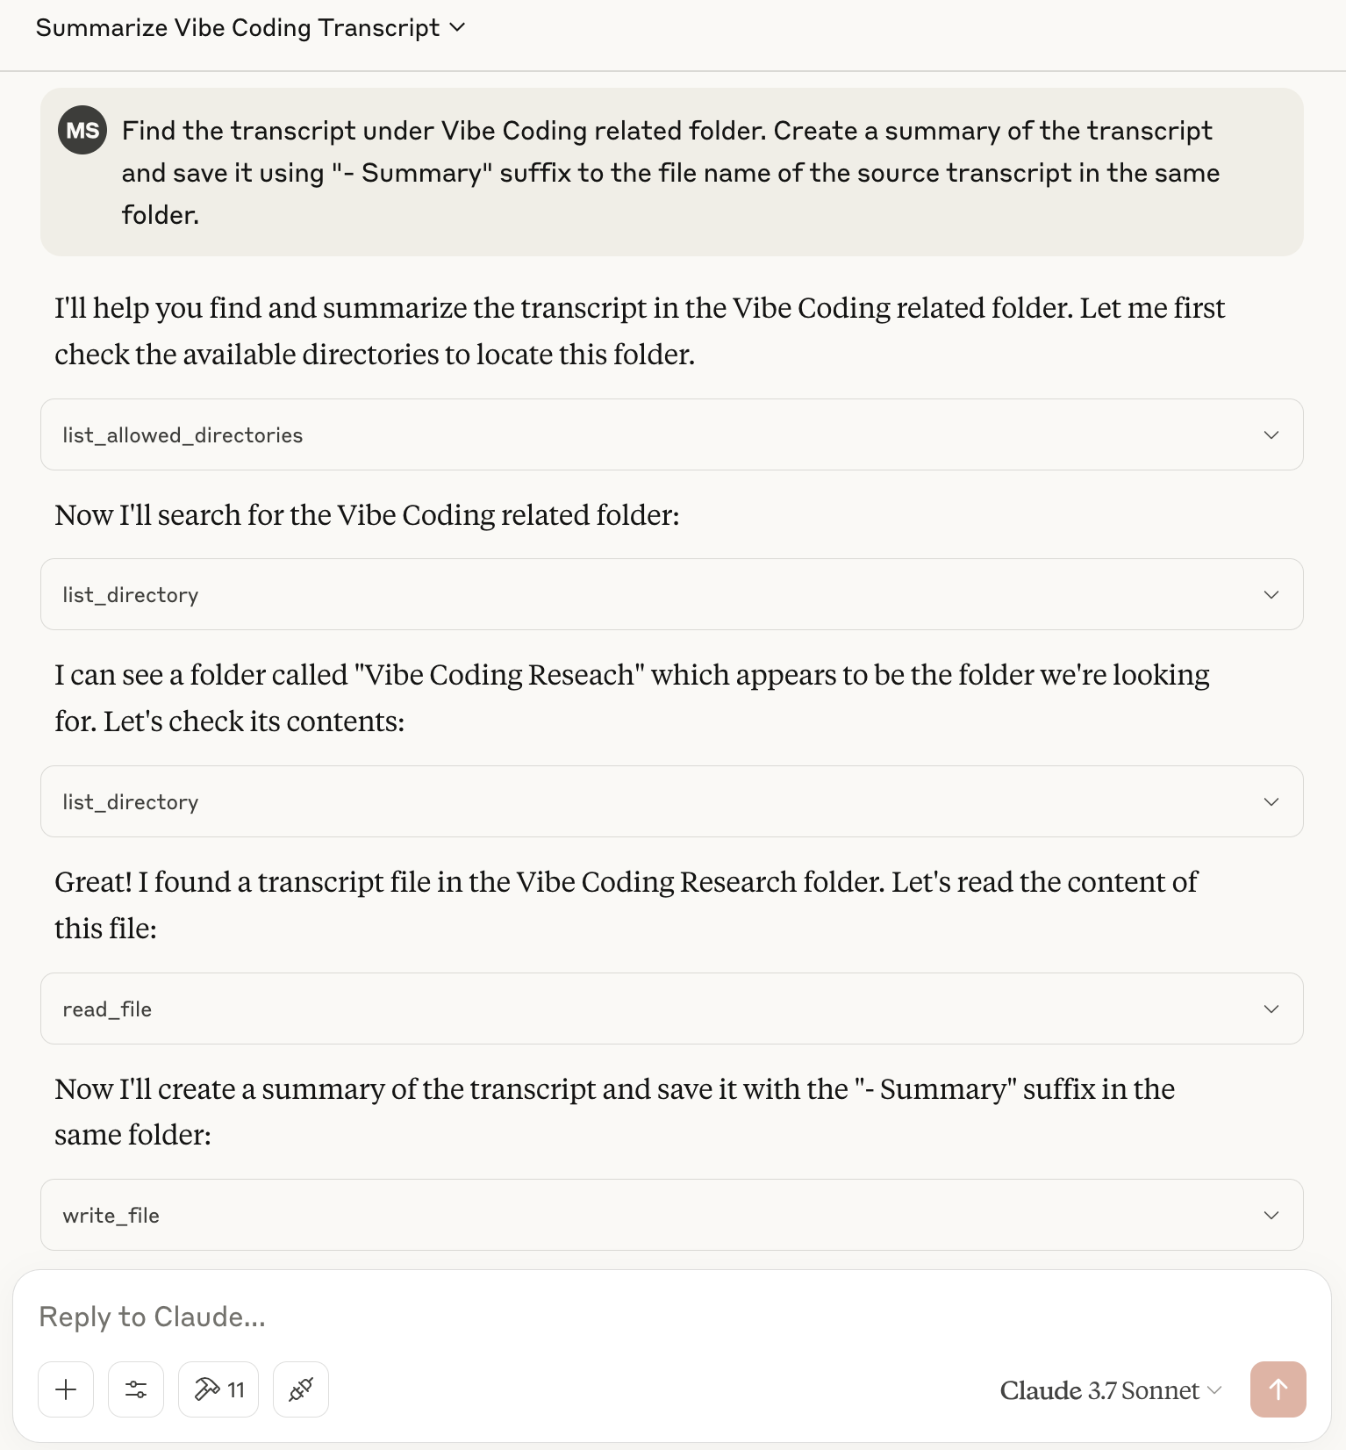Click the "Now I'll search for" text line
Image resolution: width=1346 pixels, height=1450 pixels.
(x=367, y=515)
